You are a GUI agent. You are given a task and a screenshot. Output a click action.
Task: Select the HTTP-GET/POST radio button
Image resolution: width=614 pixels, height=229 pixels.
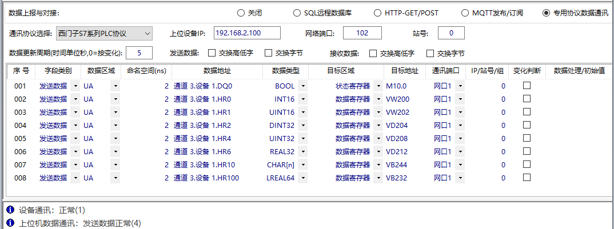pyautogui.click(x=377, y=13)
